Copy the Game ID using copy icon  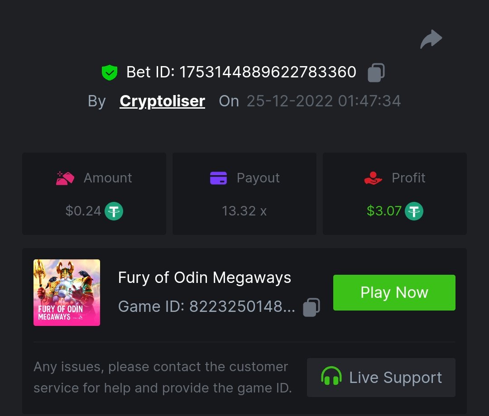[x=312, y=307]
